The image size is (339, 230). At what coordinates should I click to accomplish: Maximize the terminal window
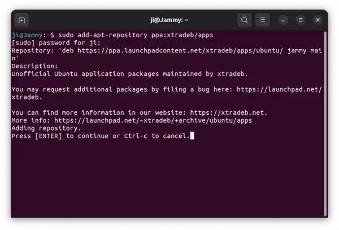coord(301,20)
